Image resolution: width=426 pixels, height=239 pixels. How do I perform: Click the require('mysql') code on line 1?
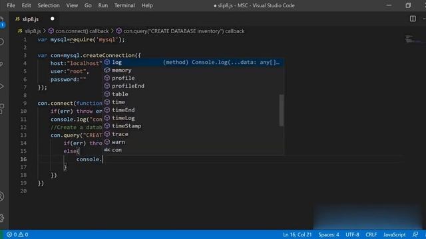click(x=96, y=40)
